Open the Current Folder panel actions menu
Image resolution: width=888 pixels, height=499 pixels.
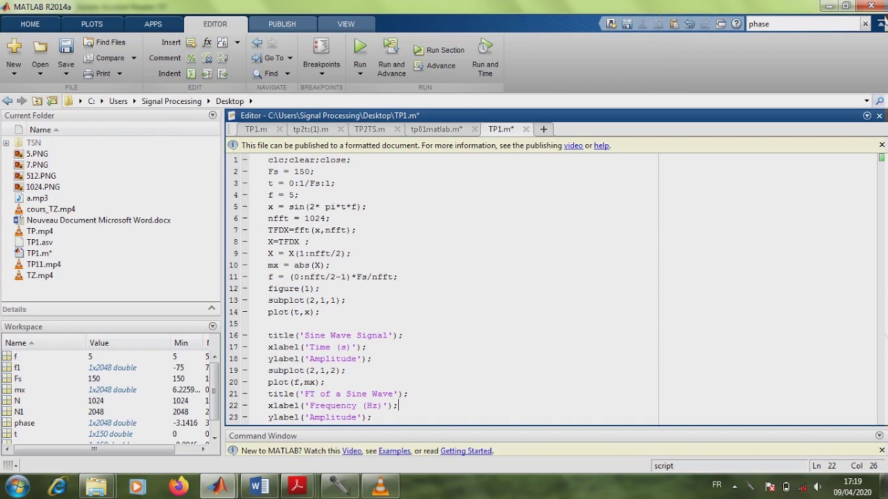tap(212, 116)
